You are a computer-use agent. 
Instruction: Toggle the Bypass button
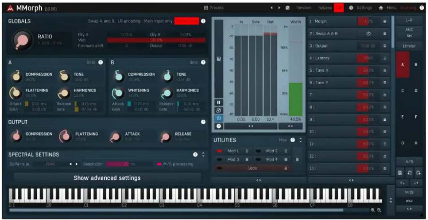pos(325,8)
